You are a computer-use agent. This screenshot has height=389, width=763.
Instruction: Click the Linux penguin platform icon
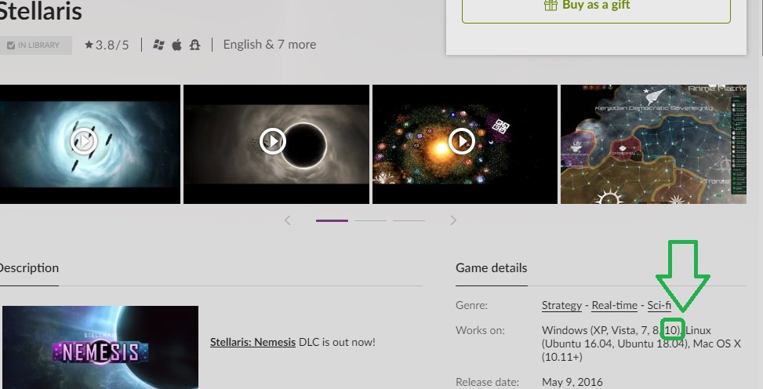pos(194,45)
